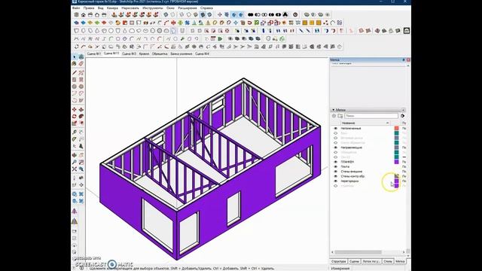482x271 pixels.
Task: Click the Add Tag plus icon
Action: (x=334, y=116)
